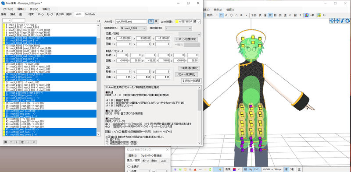Select rectangle range mode in PmxView toolbar
Viewport: 351px width, 172px height.
pyautogui.click(x=222, y=15)
